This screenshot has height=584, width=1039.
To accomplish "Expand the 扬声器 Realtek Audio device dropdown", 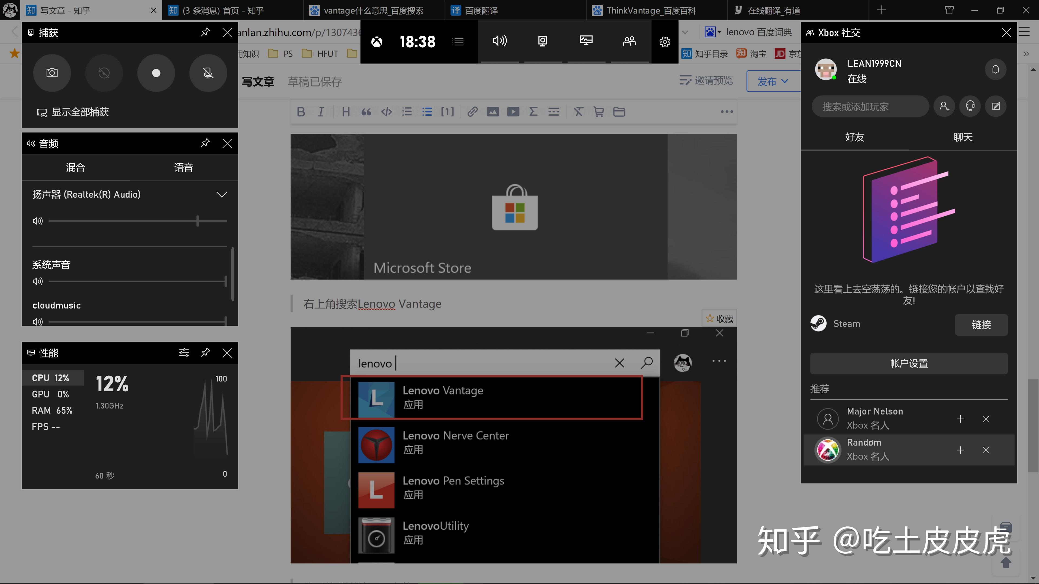I will [221, 194].
